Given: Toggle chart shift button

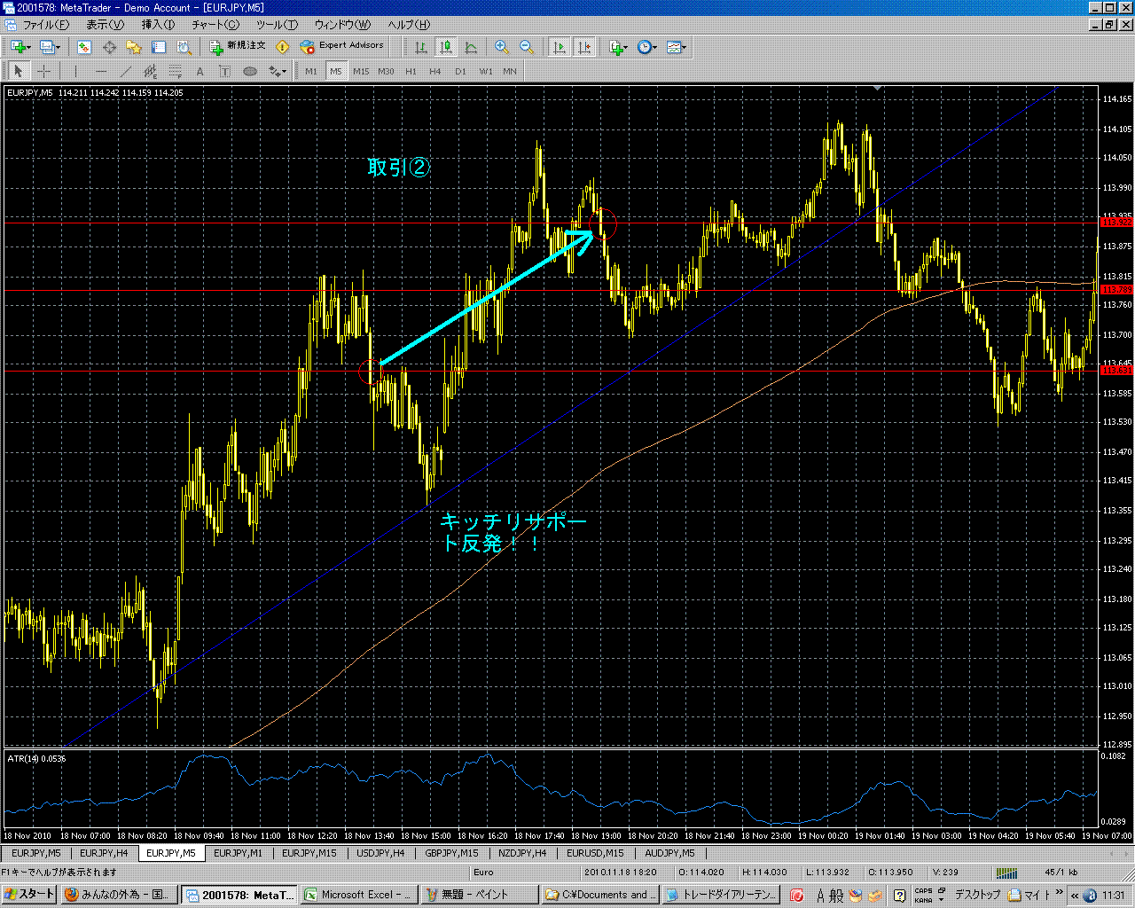Looking at the screenshot, I should pos(584,47).
